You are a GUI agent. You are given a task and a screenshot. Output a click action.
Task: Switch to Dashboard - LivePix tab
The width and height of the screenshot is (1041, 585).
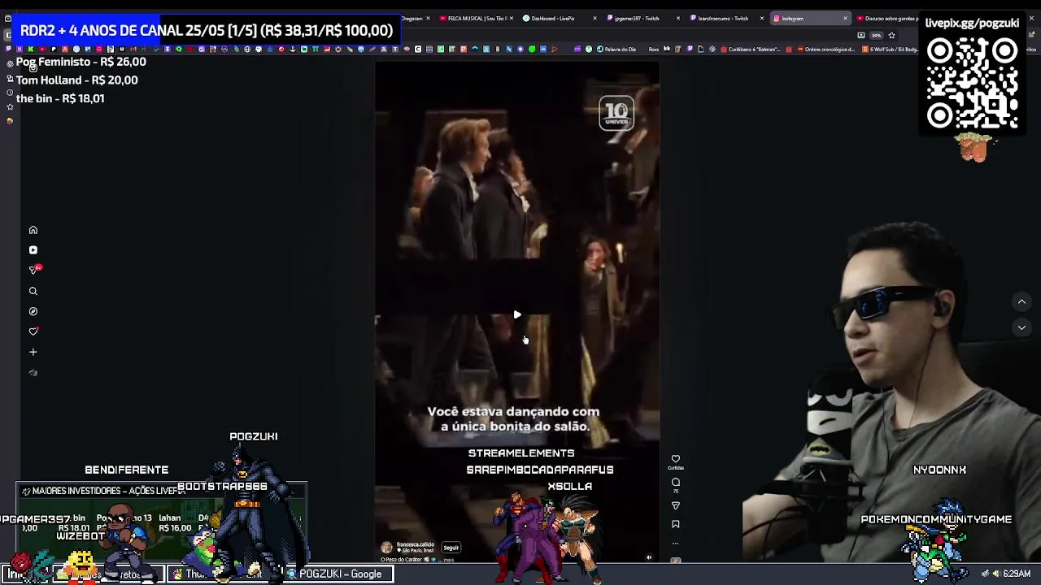560,18
